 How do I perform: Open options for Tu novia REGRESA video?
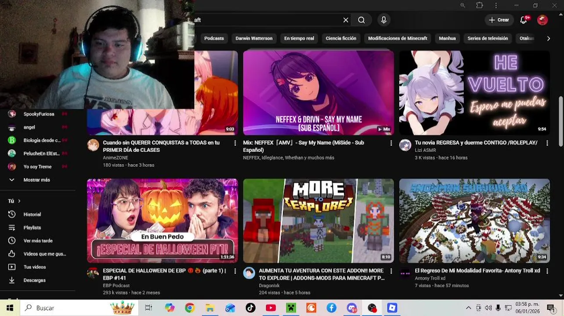tap(547, 143)
